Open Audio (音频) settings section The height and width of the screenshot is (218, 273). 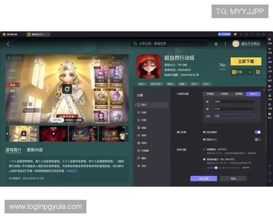pyautogui.click(x=152, y=135)
